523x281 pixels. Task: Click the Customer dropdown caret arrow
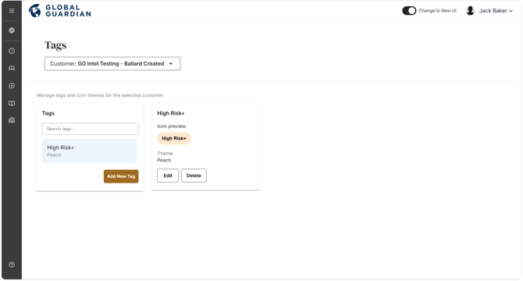(171, 64)
